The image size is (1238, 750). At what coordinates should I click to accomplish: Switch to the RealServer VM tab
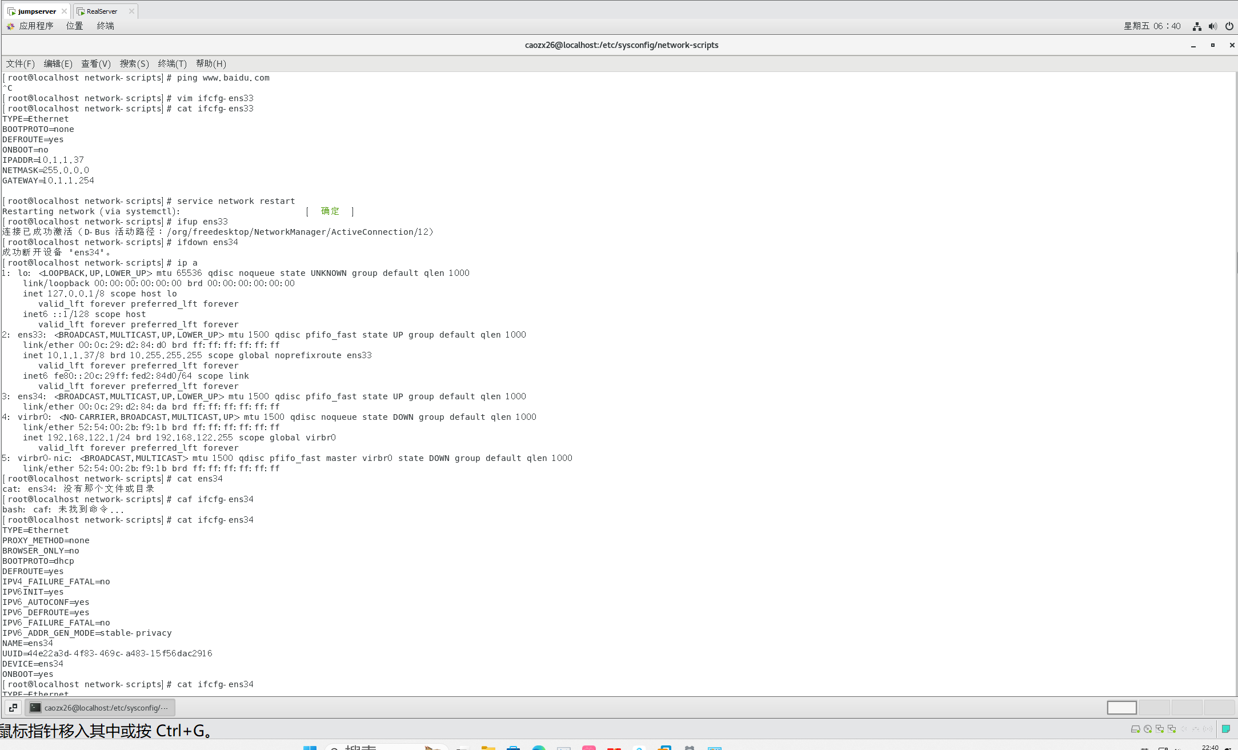point(102,11)
